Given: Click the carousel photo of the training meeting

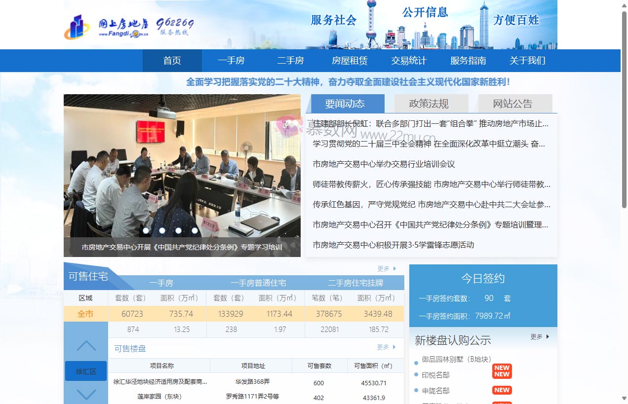Looking at the screenshot, I should coord(182,168).
